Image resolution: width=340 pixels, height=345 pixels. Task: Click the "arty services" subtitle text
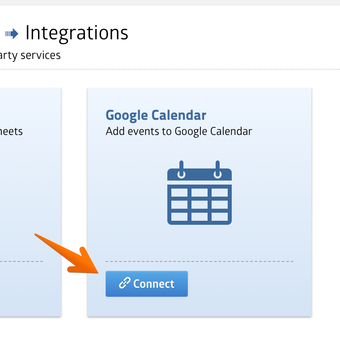[x=30, y=56]
